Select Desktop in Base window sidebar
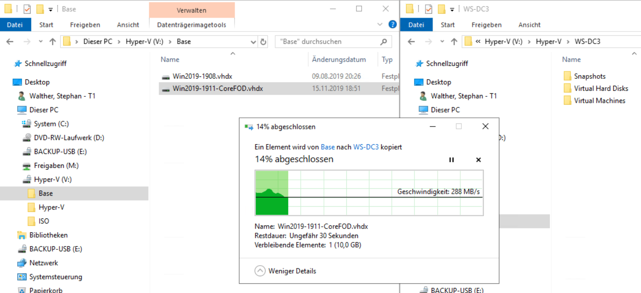This screenshot has width=641, height=293. pos(37,82)
